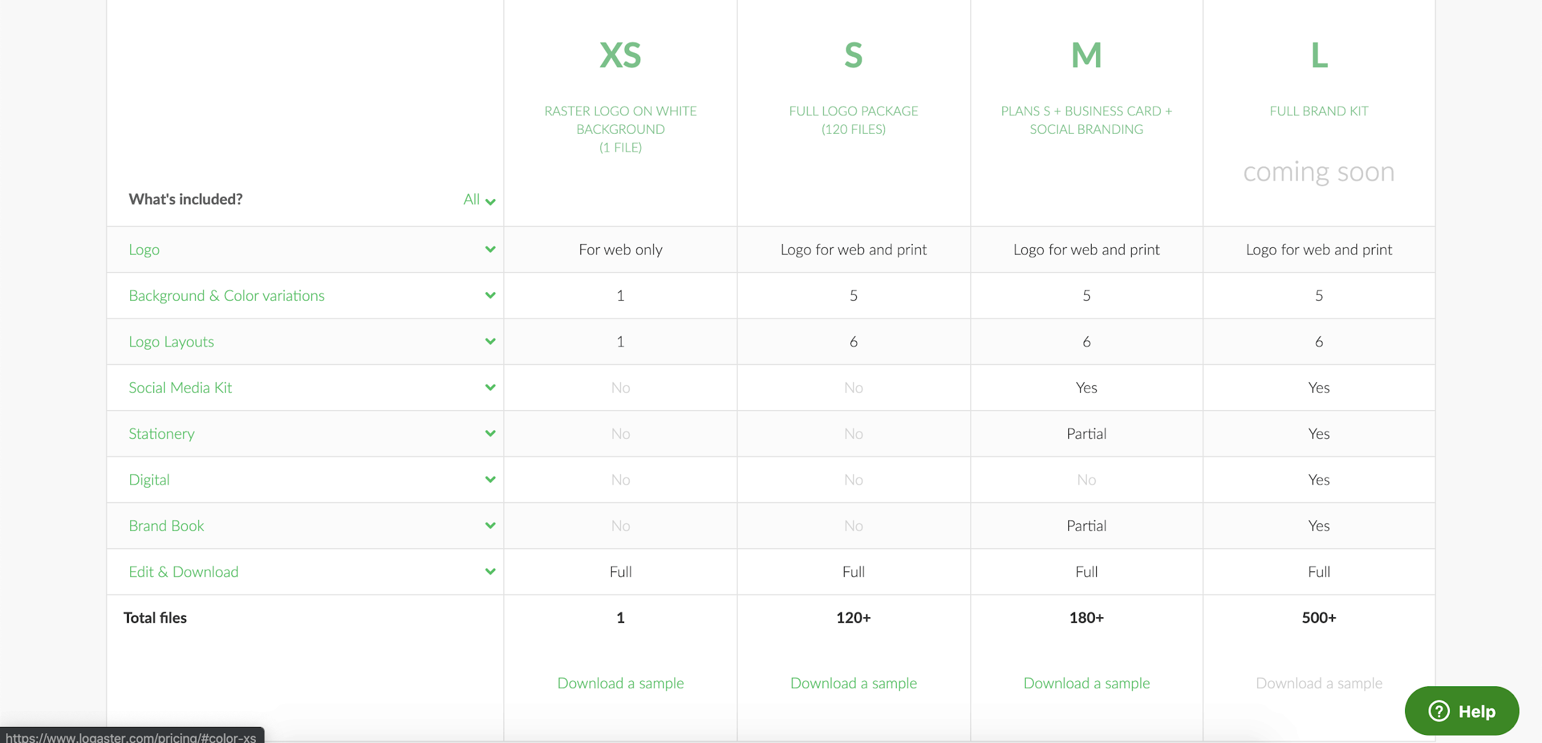1542x743 pixels.
Task: Select the S plan heading
Action: 854,55
